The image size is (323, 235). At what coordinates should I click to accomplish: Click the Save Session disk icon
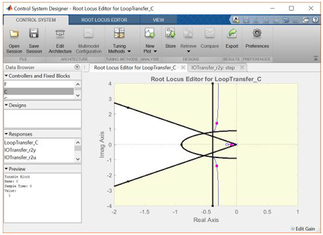pyautogui.click(x=34, y=34)
